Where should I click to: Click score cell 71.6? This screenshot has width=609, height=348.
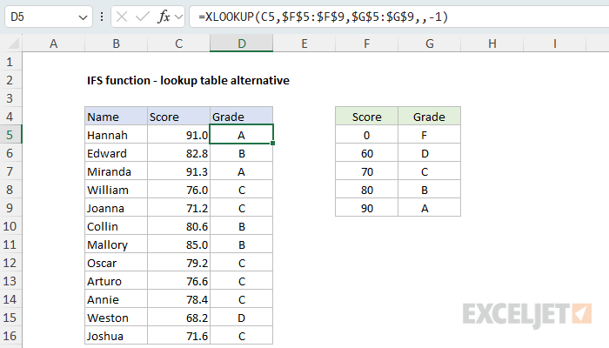[178, 336]
